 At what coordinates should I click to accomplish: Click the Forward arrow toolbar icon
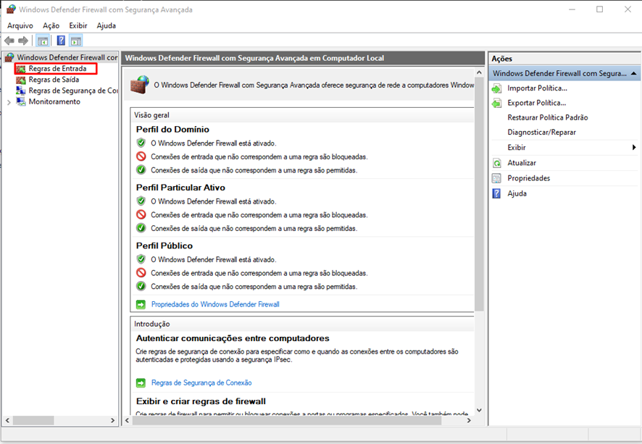click(23, 41)
